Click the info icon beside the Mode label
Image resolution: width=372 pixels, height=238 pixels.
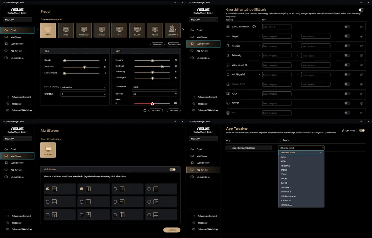pos(280,140)
